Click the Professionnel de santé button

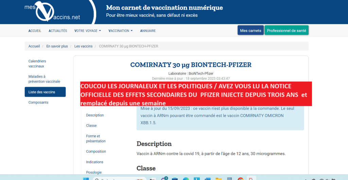tap(286, 31)
